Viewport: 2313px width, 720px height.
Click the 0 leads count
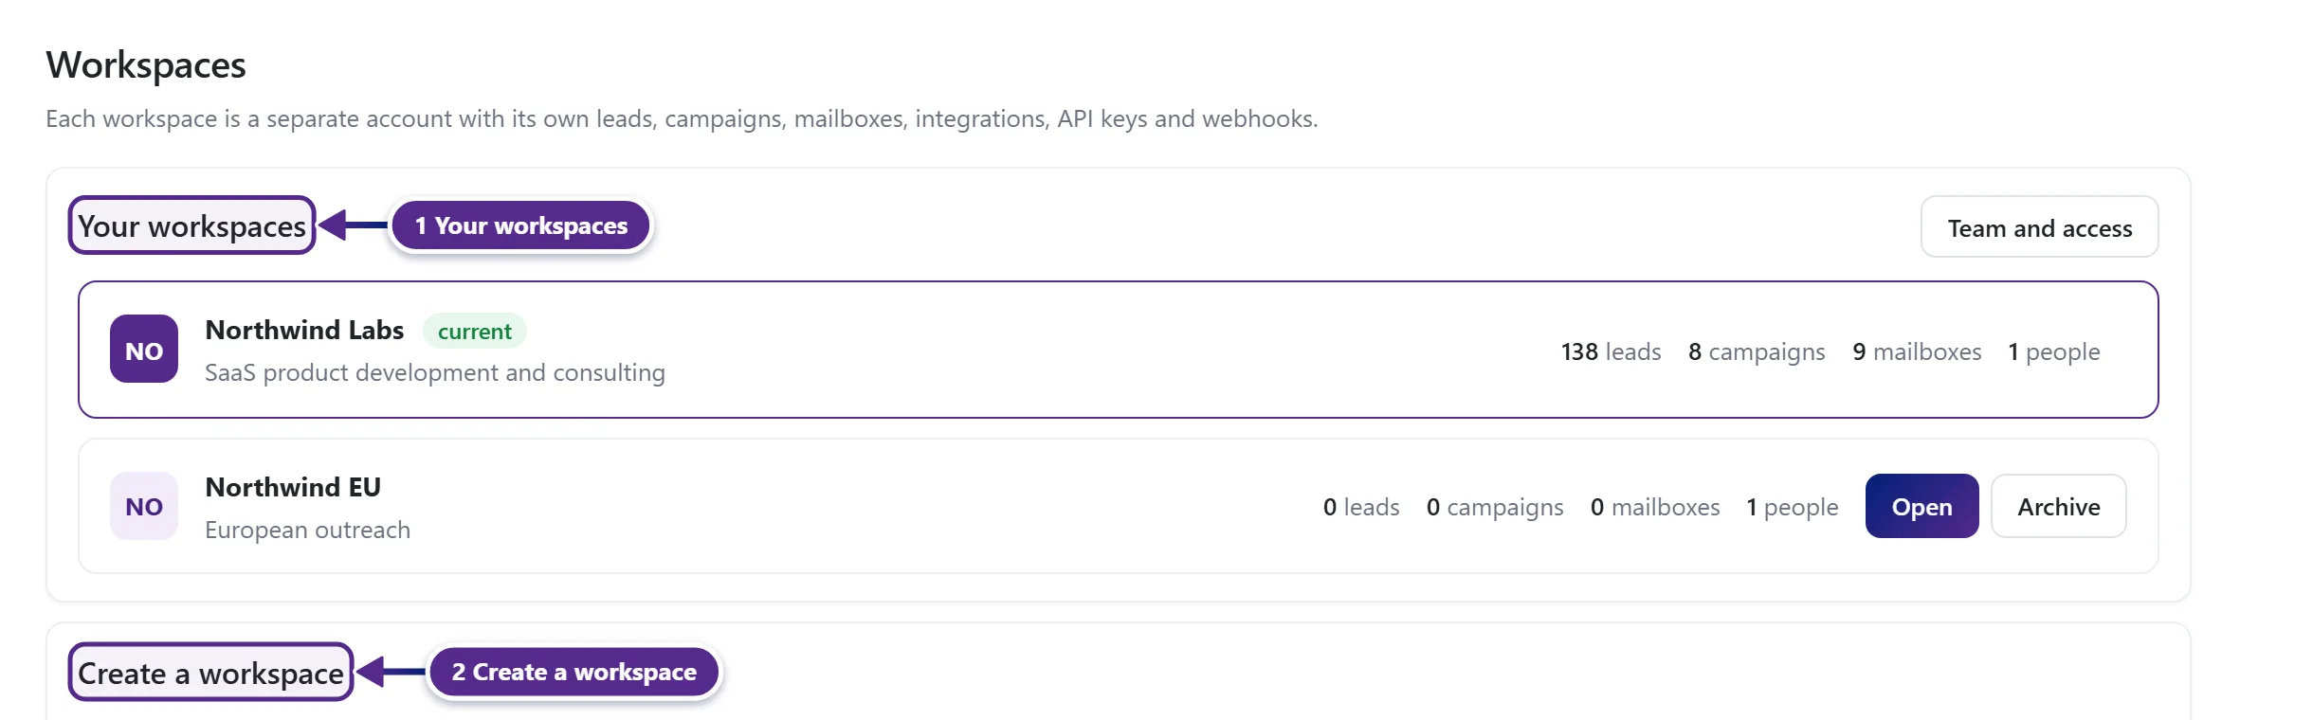pos(1361,507)
